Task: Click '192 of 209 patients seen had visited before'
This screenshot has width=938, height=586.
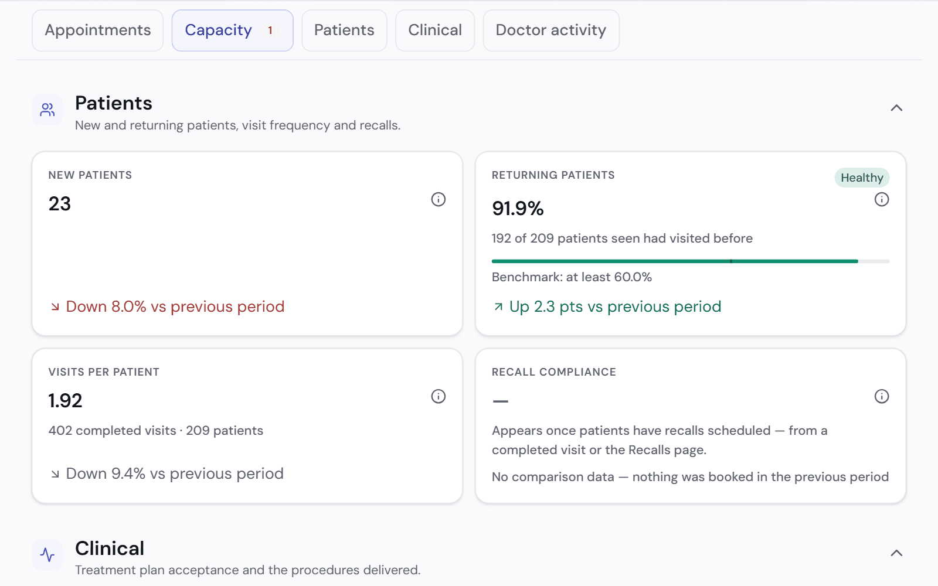Action: click(622, 239)
